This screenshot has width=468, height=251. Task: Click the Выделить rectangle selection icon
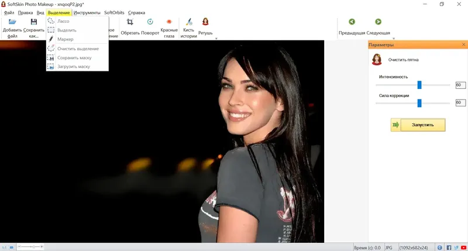[51, 30]
